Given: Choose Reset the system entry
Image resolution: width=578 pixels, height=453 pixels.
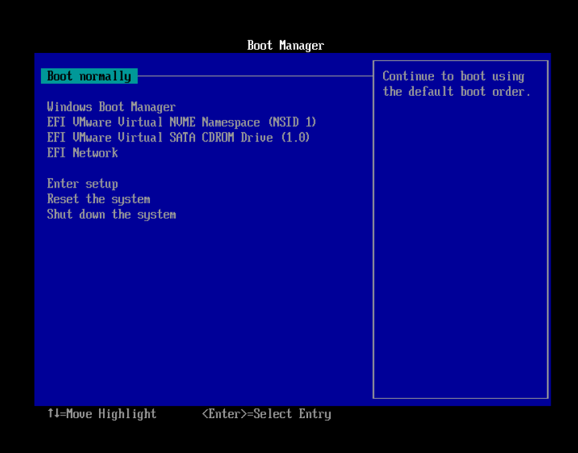Looking at the screenshot, I should coord(98,199).
